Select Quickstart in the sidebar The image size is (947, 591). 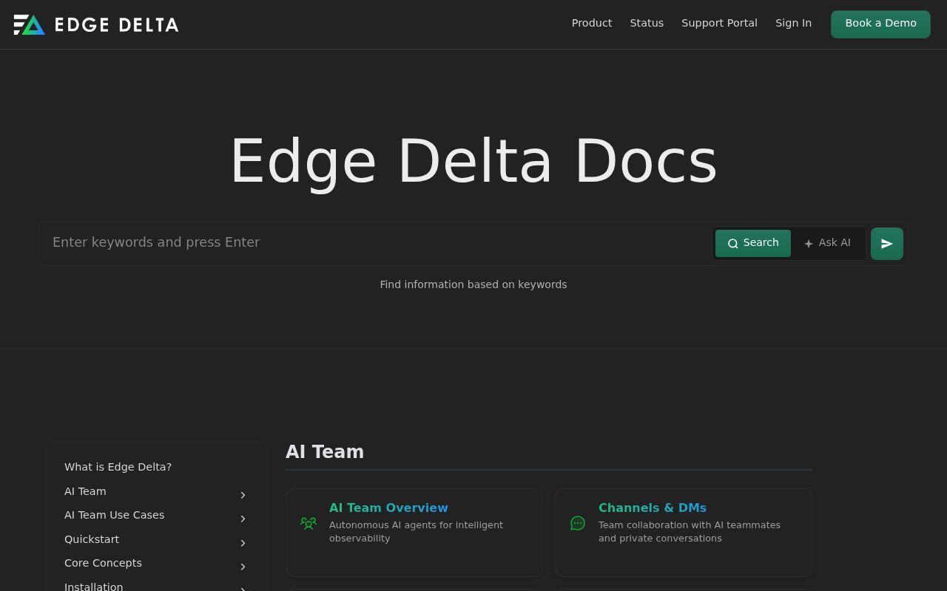(92, 539)
